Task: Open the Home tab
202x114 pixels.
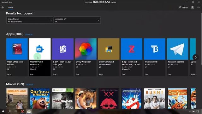Action: coord(10,8)
